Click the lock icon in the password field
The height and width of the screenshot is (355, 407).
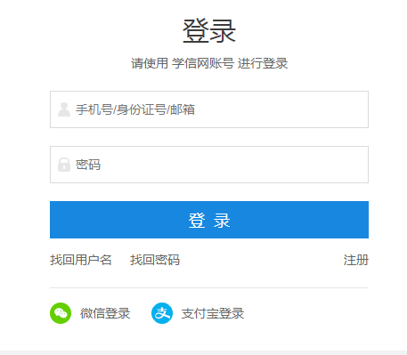(64, 165)
